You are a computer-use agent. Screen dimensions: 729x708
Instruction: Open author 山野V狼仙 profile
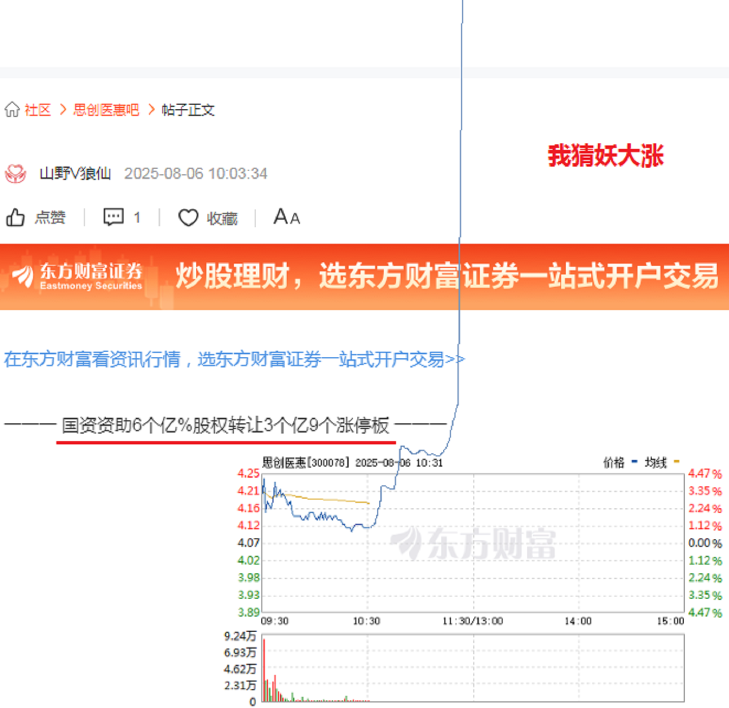[75, 173]
